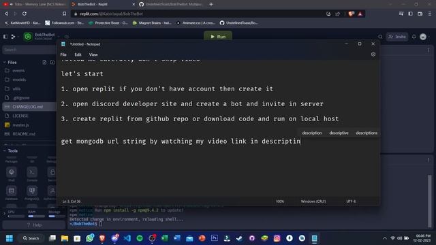Choose the 'descriptions' autocomplete suggestion
Viewport: 436px width, 245px height.
tap(367, 133)
